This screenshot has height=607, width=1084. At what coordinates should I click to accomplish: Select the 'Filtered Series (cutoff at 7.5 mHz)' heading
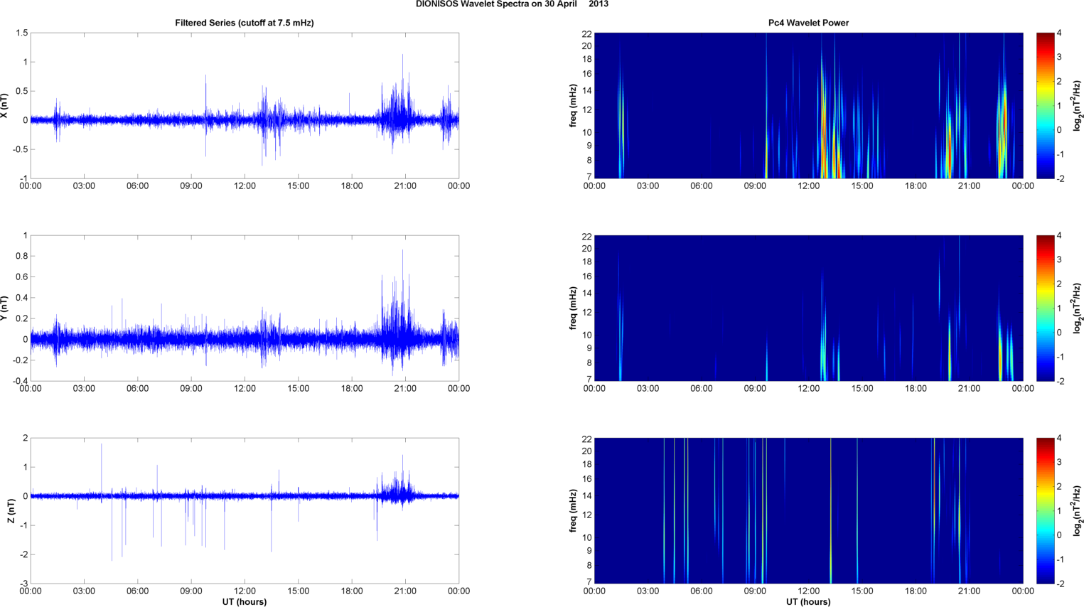click(x=245, y=23)
